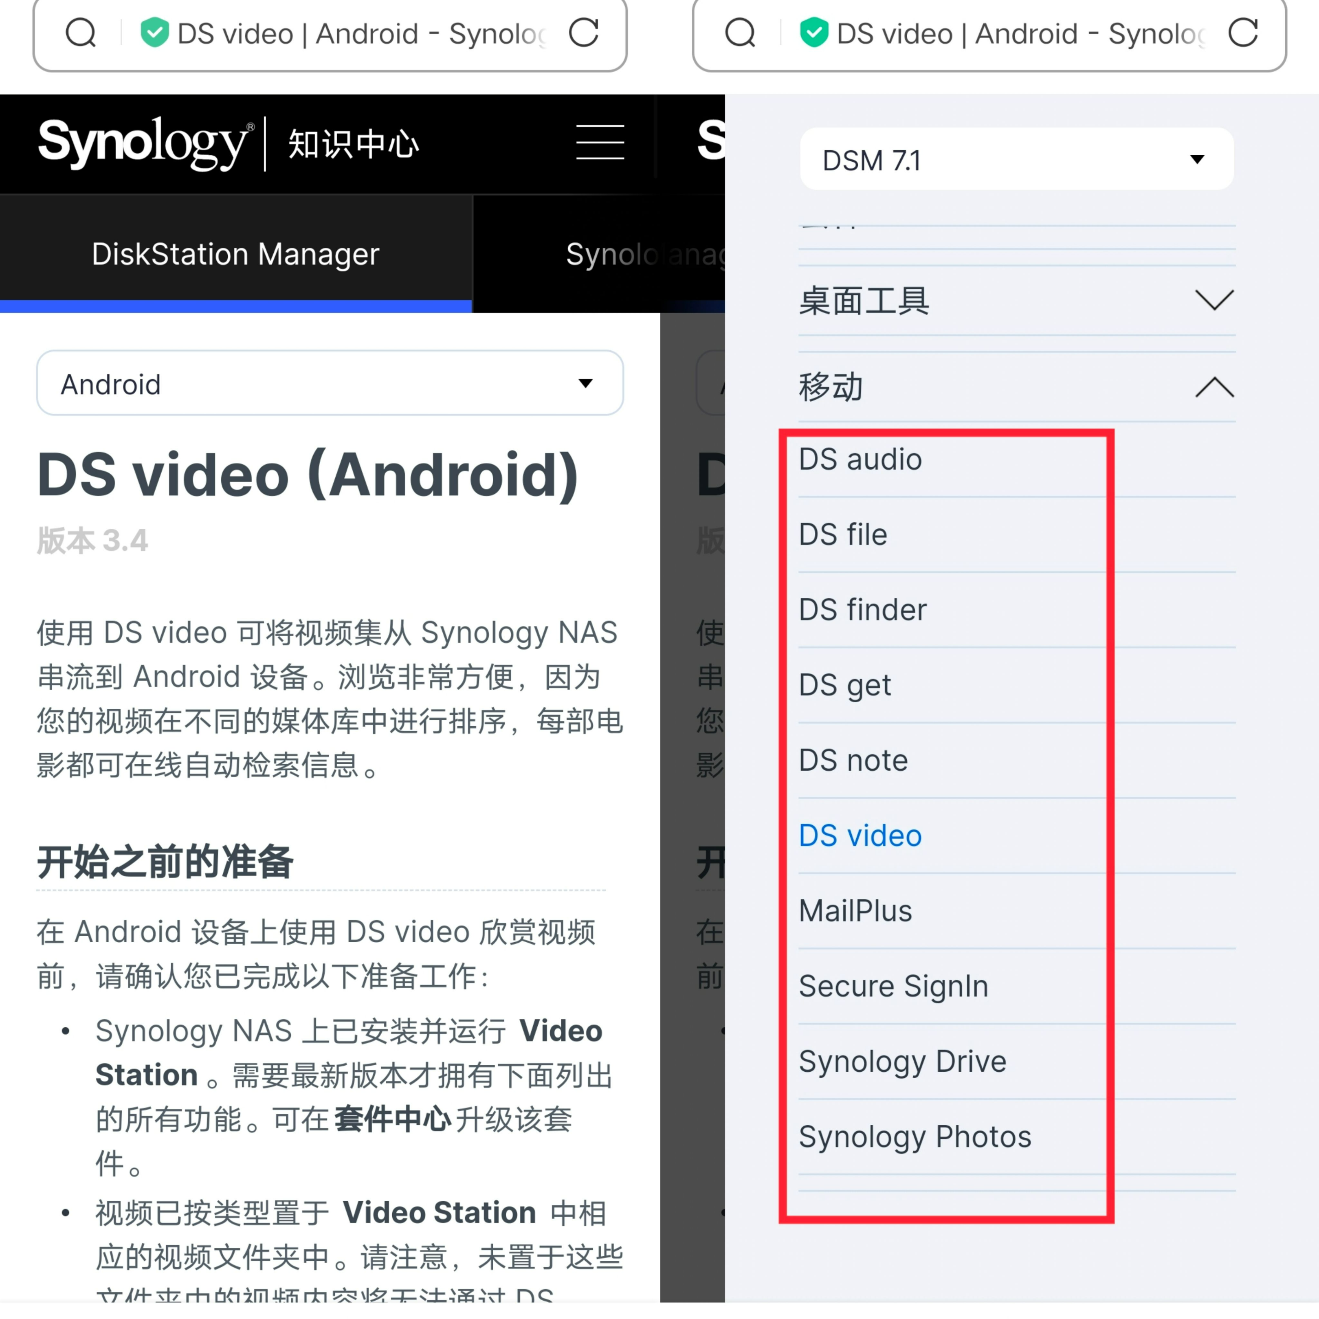Click the green security shield in left bar
Viewport: 1319px width, 1319px height.
point(155,32)
